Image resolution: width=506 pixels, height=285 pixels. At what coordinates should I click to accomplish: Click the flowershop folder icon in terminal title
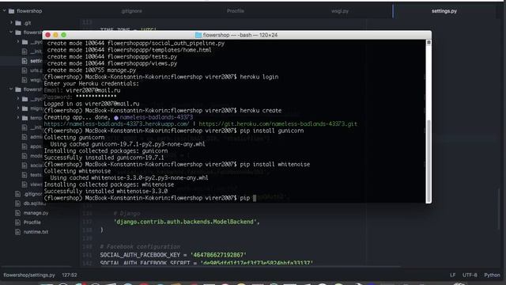198,35
